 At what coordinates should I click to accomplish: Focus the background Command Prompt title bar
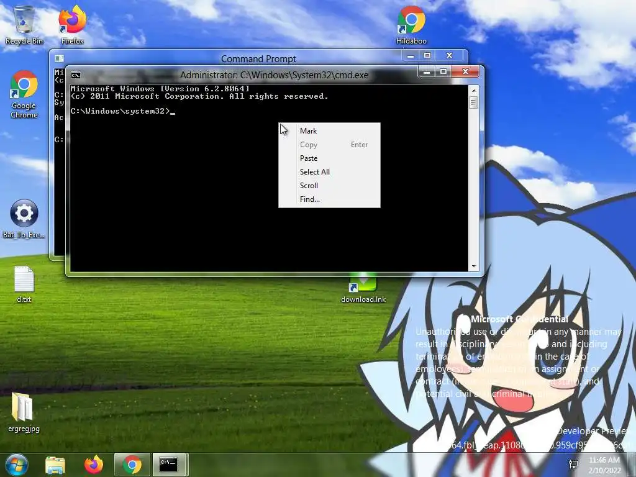[x=258, y=58]
